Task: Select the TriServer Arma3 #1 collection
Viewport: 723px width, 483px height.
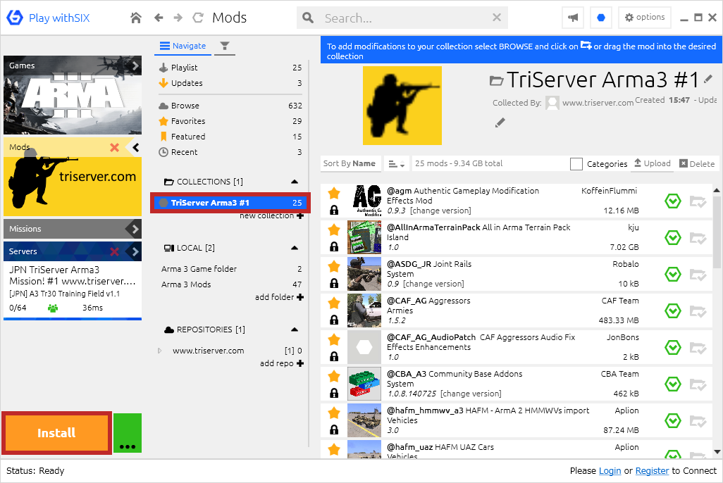Action: [230, 203]
